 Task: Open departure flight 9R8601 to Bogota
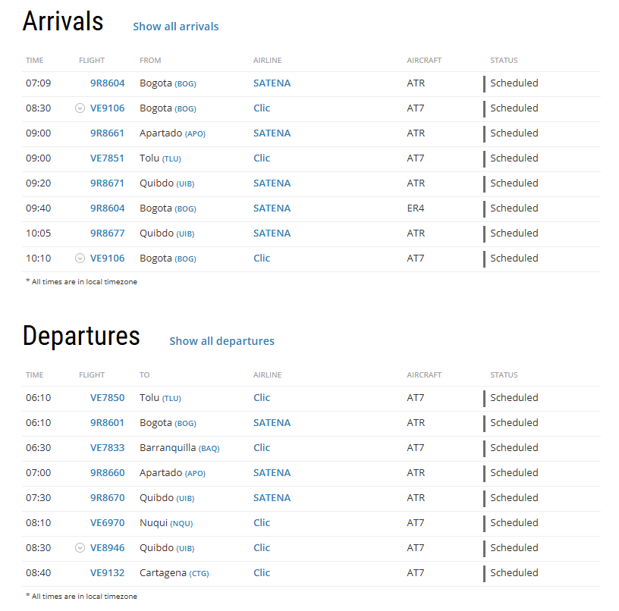[x=107, y=423]
